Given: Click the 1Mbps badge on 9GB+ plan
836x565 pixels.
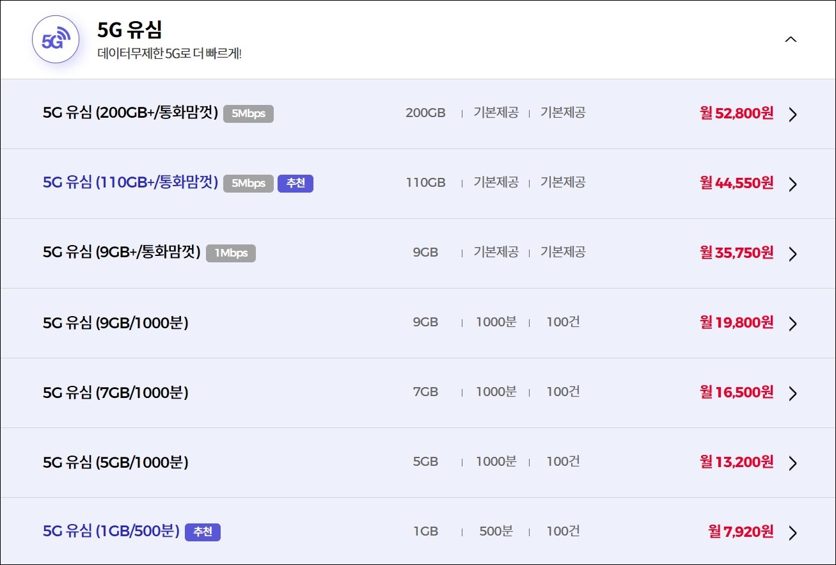Looking at the screenshot, I should pyautogui.click(x=231, y=253).
